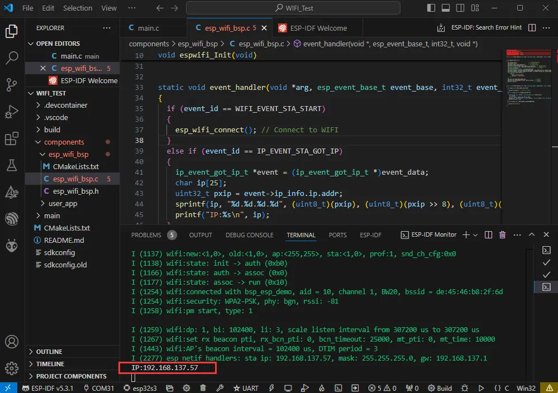Expand the OUTLINE section
This screenshot has height=393, width=558.
point(49,352)
